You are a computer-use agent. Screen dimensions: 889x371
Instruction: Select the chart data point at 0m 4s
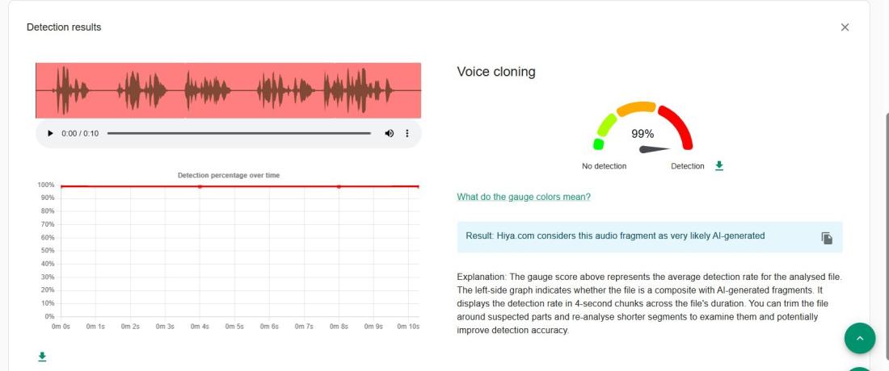200,186
